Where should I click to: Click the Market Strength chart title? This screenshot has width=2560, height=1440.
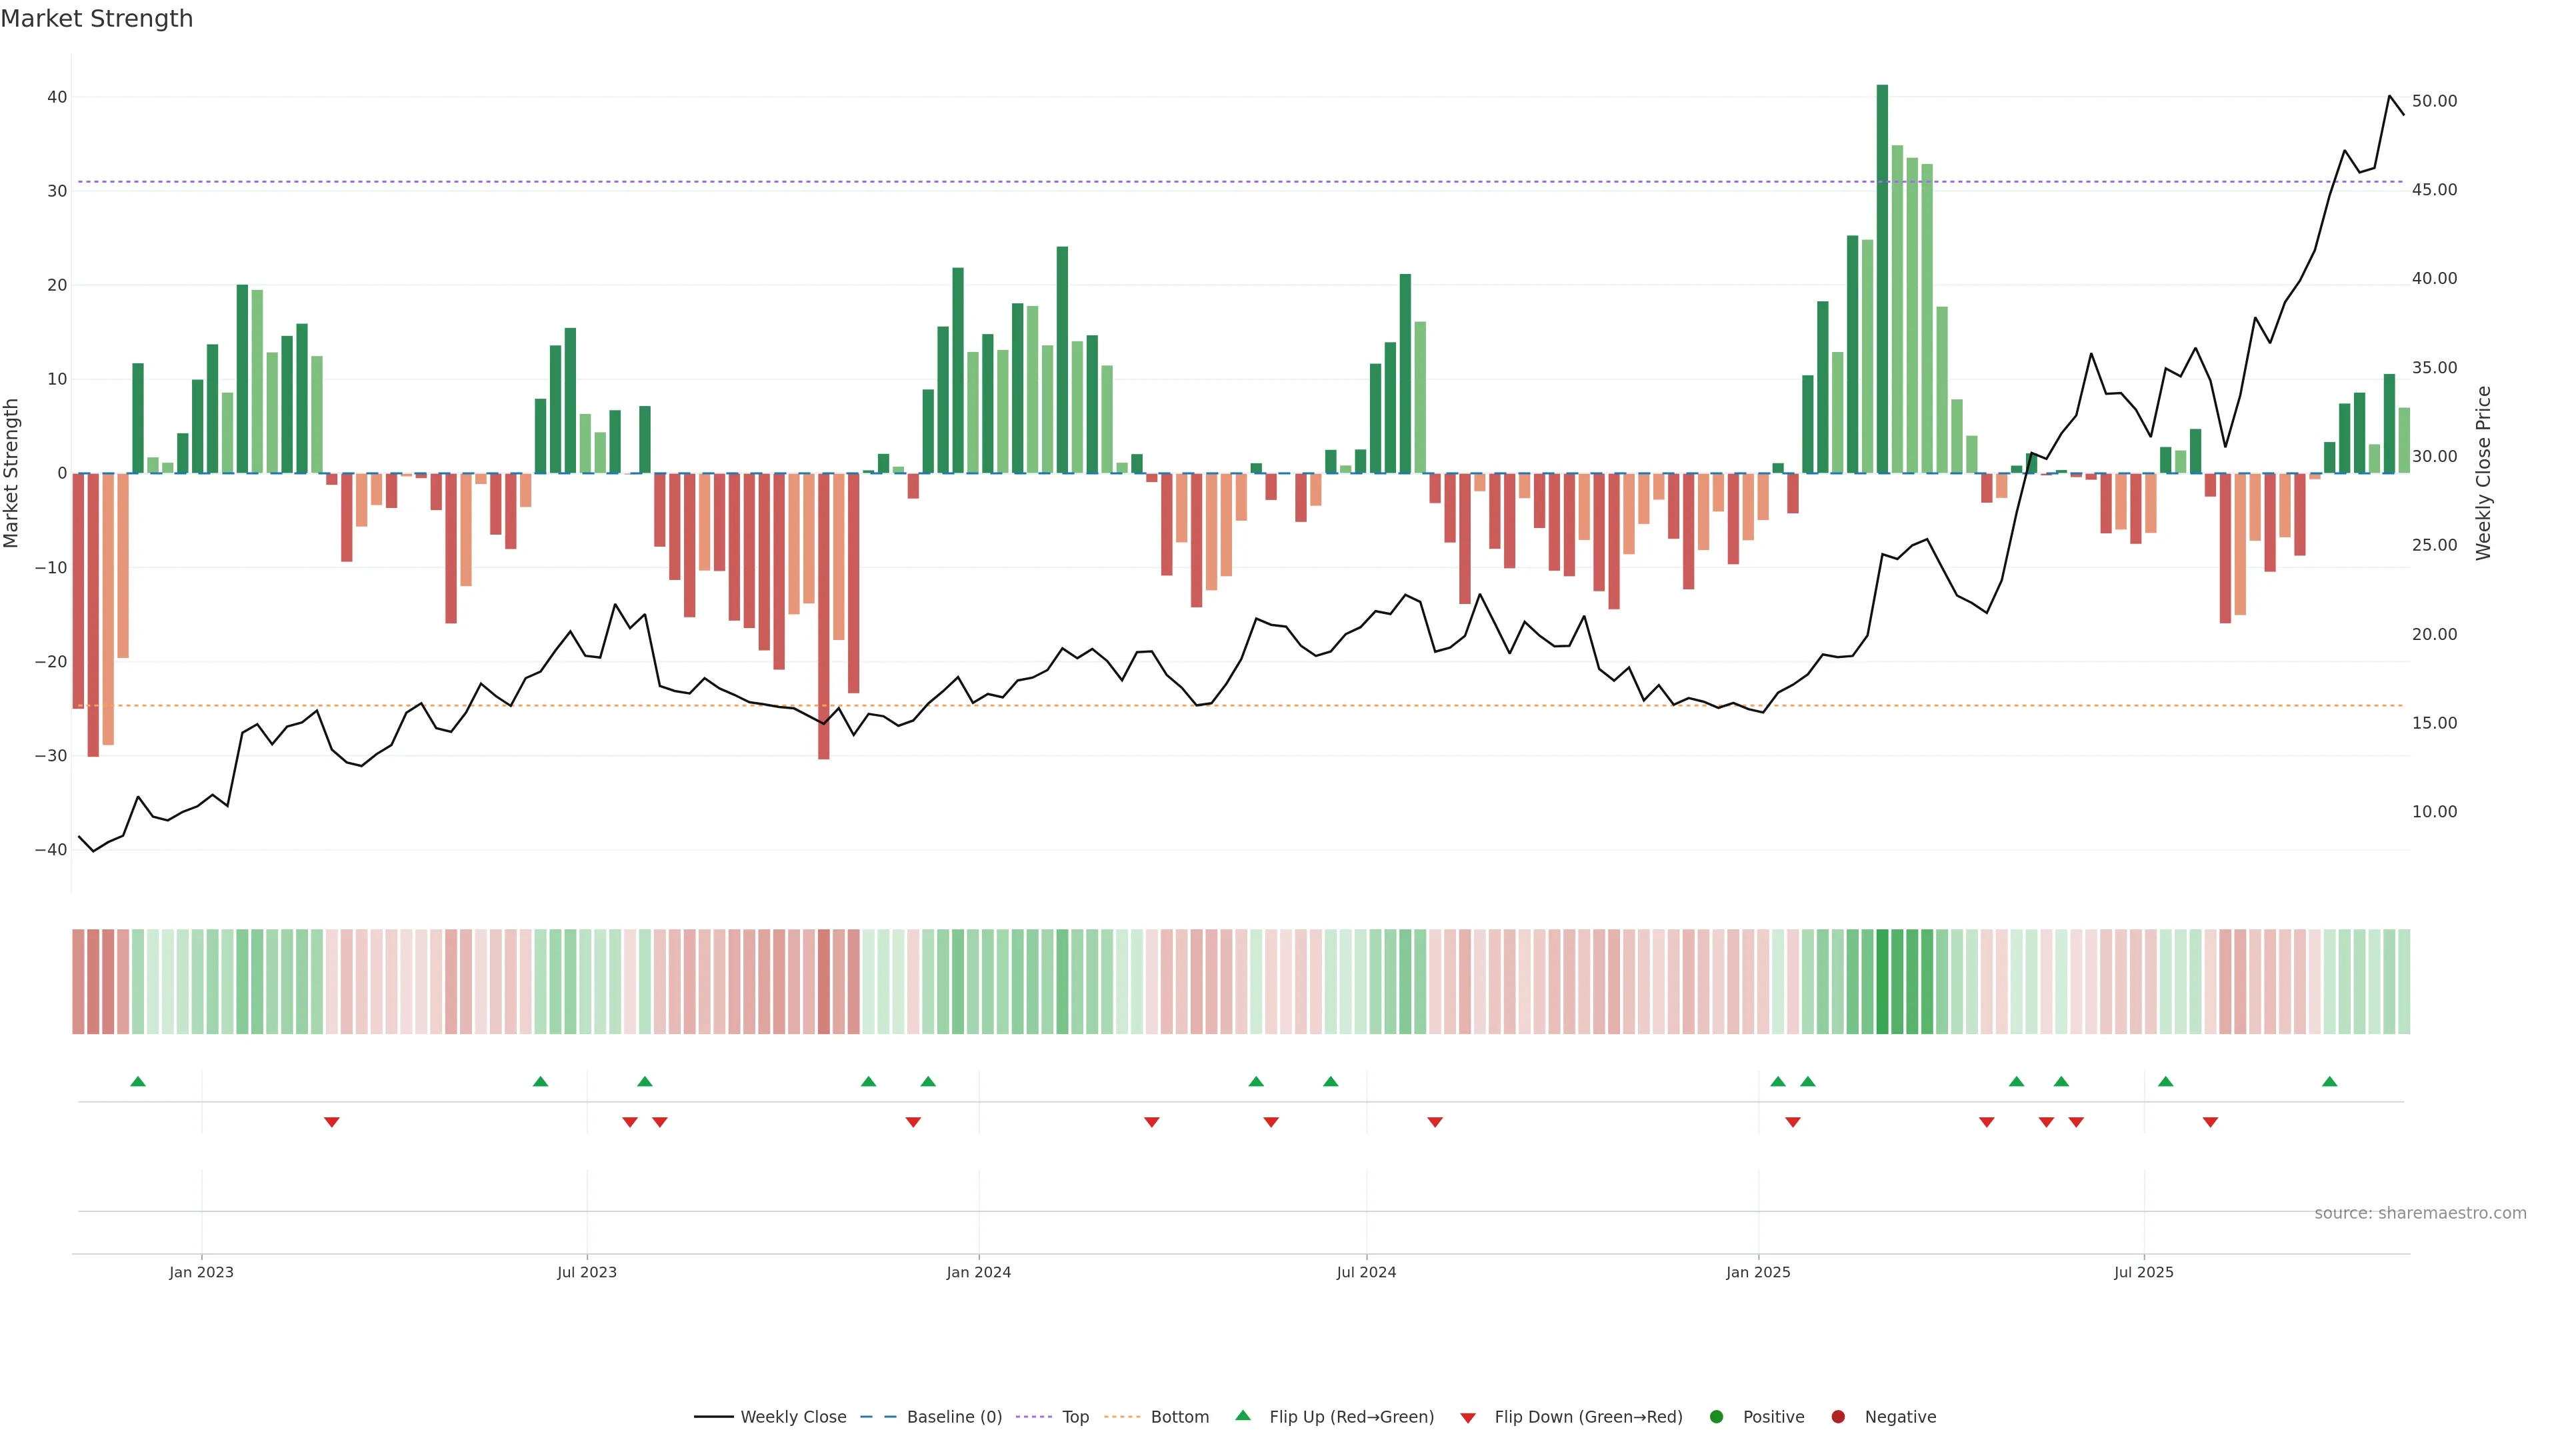97,19
